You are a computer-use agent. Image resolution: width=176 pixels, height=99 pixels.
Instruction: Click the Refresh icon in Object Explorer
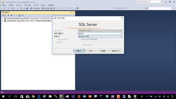20,15
